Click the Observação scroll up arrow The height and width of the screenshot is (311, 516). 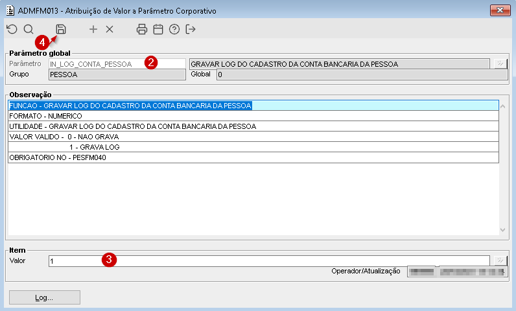tap(502, 106)
